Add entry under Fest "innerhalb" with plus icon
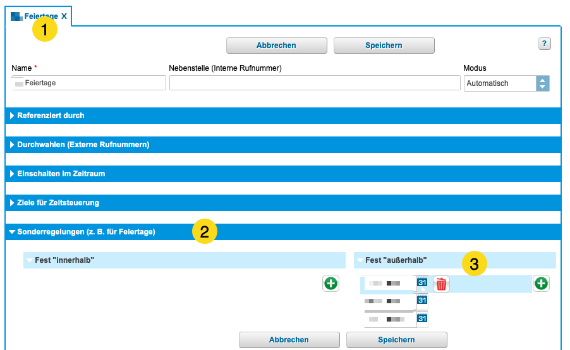 330,284
